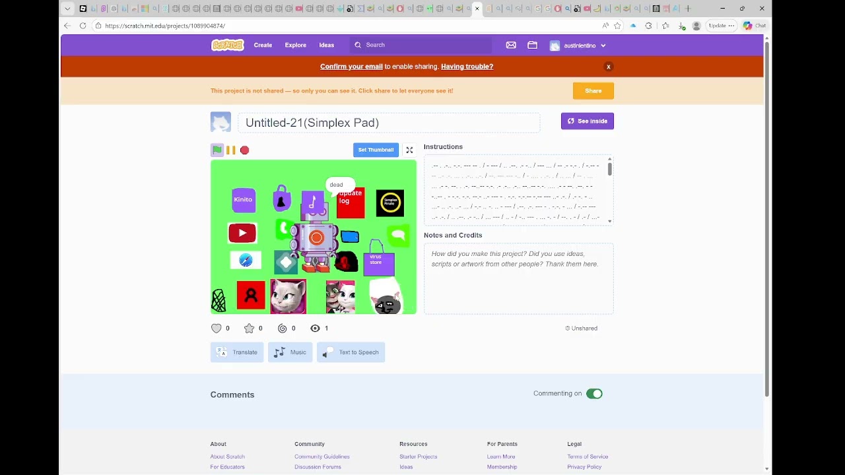Bookmark this page star icon
This screenshot has height=475, width=845.
coord(618,26)
